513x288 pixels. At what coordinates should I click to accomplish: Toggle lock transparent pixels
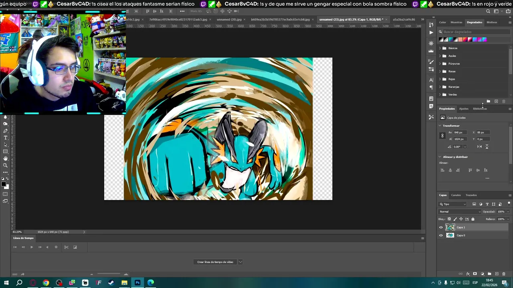click(x=449, y=219)
